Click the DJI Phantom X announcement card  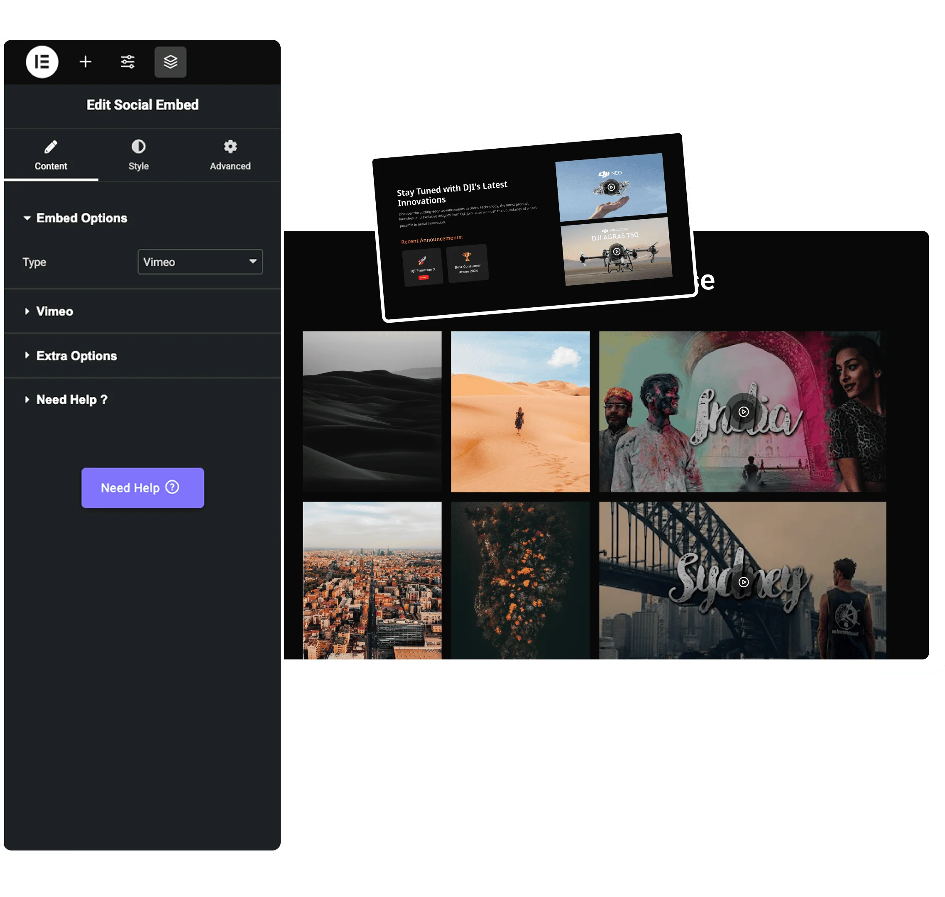pos(423,268)
